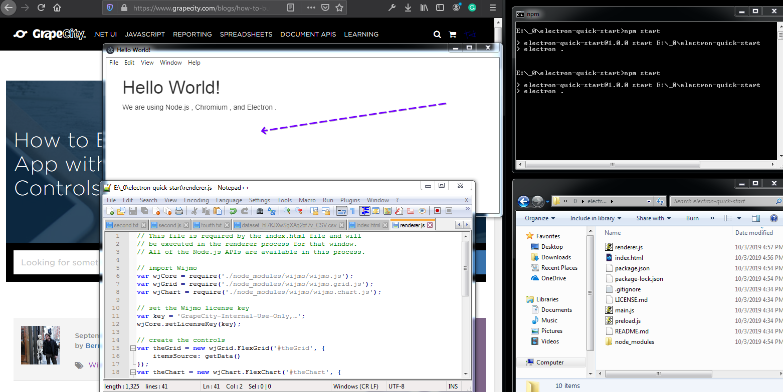
Task: Toggle Firefox reader view icon
Action: [x=291, y=8]
